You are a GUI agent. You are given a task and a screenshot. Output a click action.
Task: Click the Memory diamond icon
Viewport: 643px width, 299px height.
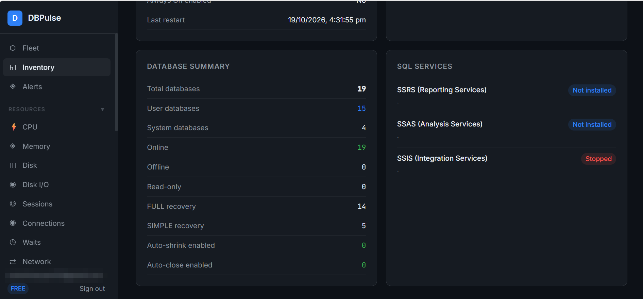[x=13, y=146]
